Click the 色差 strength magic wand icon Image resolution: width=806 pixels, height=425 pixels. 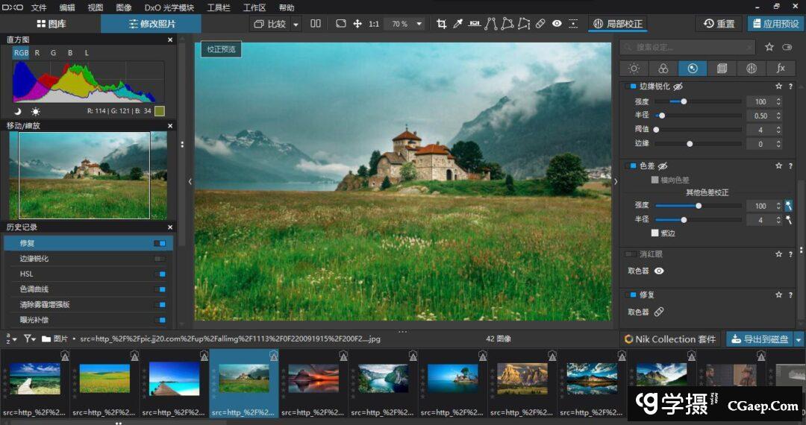click(x=788, y=205)
